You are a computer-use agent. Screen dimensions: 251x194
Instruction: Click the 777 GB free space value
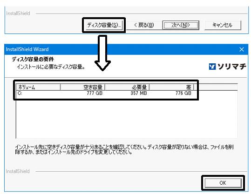click(95, 93)
